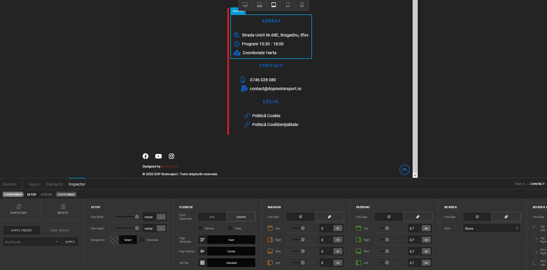The height and width of the screenshot is (270, 547).
Task: Click the preview scrollbar down arrow
Action: (415, 175)
